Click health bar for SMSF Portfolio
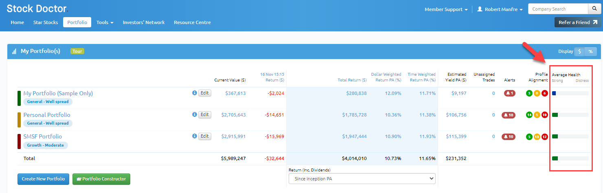This screenshot has height=193, width=603. click(570, 136)
